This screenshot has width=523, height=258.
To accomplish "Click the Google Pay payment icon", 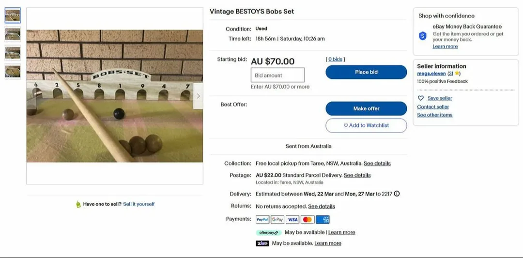I will 277,219.
